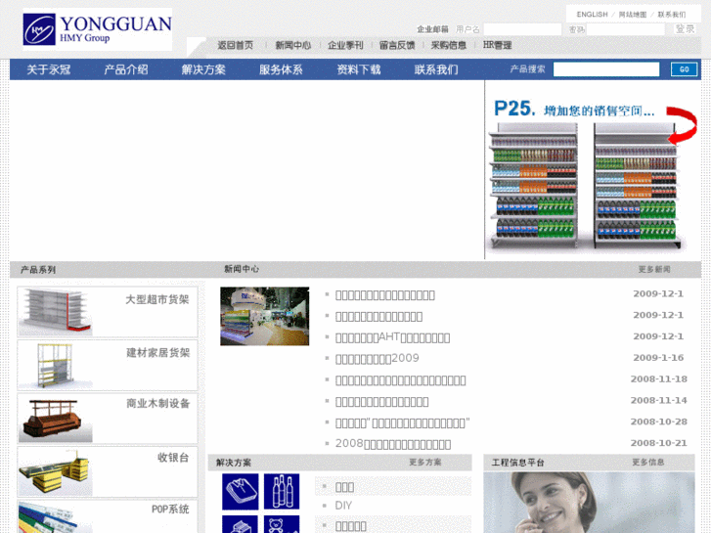Open the shirt clothing solution icon

[241, 492]
